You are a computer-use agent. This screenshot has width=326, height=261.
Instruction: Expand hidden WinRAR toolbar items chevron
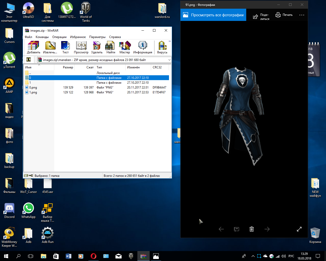[x=170, y=41]
